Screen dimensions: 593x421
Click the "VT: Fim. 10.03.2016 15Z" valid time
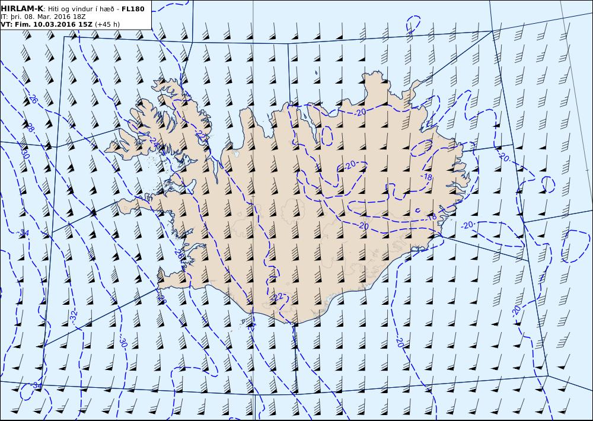(x=46, y=24)
